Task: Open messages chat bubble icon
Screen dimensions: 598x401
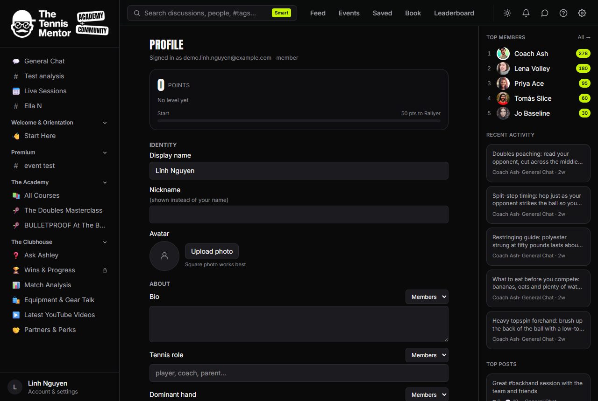Action: pos(545,13)
